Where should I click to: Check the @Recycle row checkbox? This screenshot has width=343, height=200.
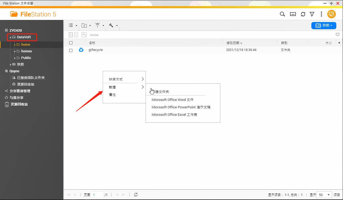point(71,50)
